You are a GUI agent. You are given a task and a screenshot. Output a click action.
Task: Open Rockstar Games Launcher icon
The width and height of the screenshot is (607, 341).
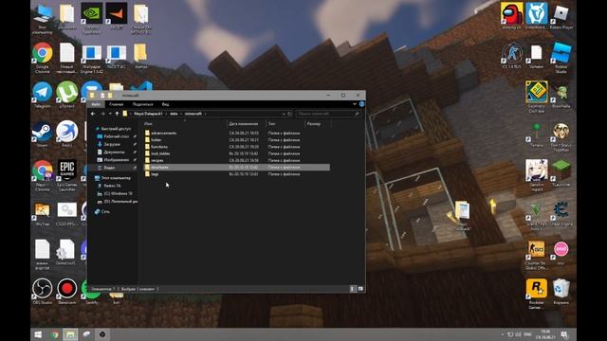tap(537, 294)
